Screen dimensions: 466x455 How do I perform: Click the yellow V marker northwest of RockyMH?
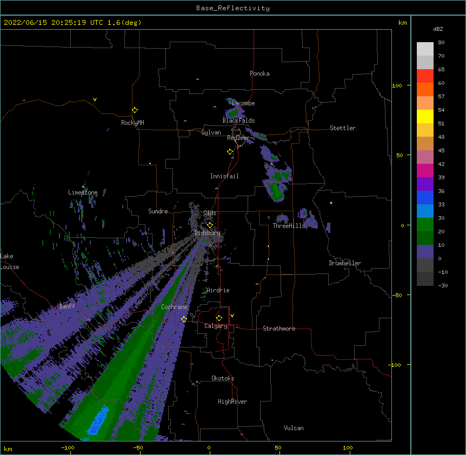(95, 99)
